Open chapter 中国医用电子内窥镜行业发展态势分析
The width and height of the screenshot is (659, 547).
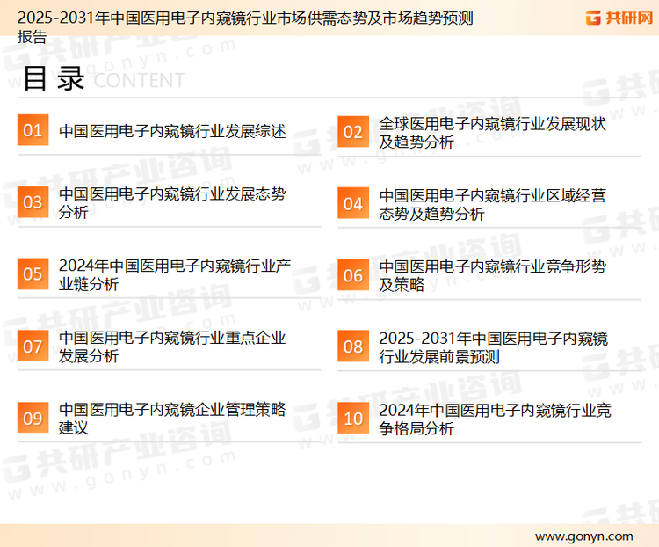pyautogui.click(x=172, y=203)
